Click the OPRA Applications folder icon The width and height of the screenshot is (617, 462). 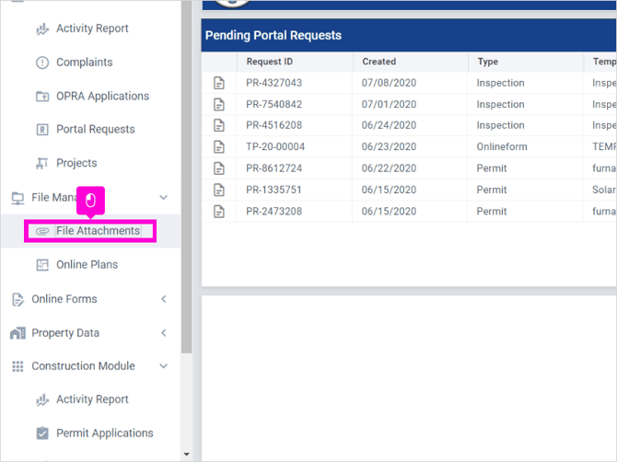click(42, 97)
